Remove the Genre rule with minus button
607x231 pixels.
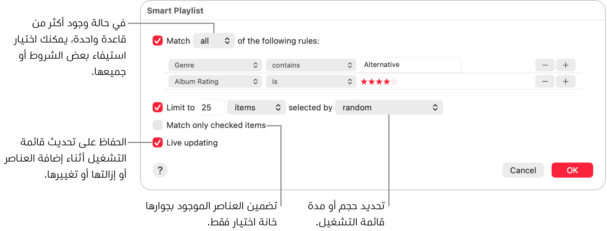545,65
